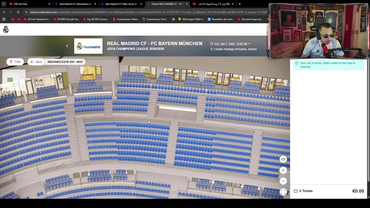370x208 pixels.
Task: Reload the ticket page
Action: pos(18,12)
